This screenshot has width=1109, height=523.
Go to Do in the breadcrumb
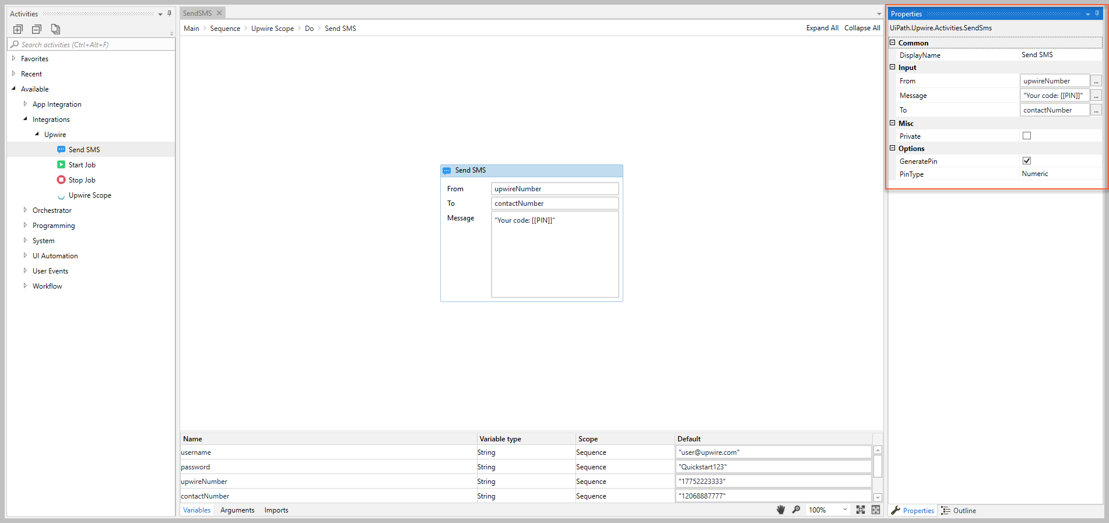click(309, 28)
